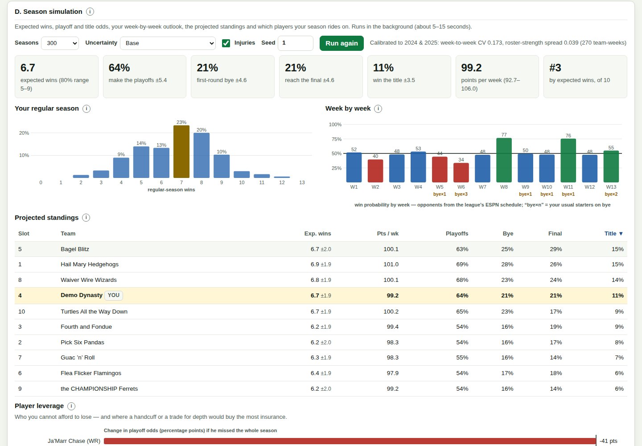Sort table by Pts / wk header
This screenshot has height=446, width=642.
coord(388,234)
